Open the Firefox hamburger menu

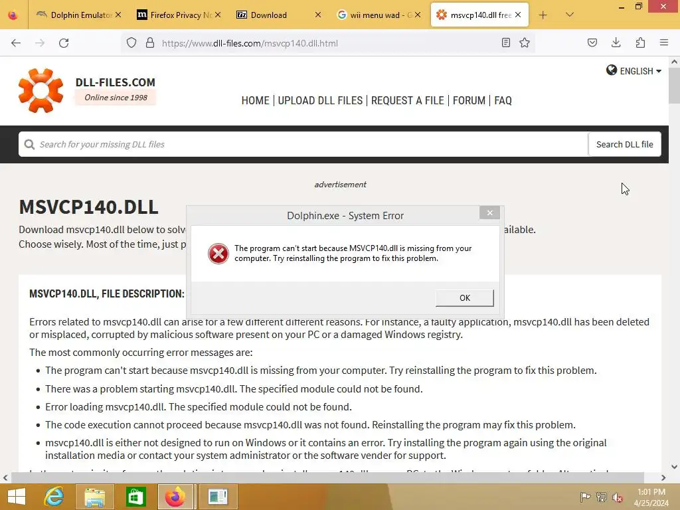click(664, 42)
